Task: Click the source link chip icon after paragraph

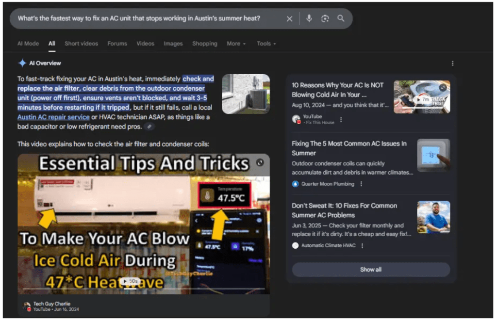Action: 149,127
